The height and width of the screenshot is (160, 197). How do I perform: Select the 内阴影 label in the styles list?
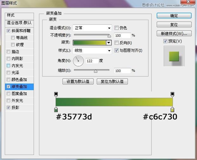[x=17, y=58]
